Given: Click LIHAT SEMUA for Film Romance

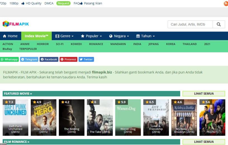Looking at the screenshot, I should pyautogui.click(x=204, y=142).
